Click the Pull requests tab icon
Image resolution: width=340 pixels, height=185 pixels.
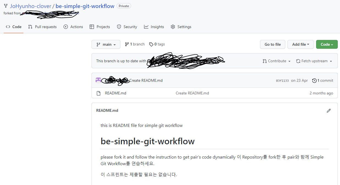coord(30,27)
